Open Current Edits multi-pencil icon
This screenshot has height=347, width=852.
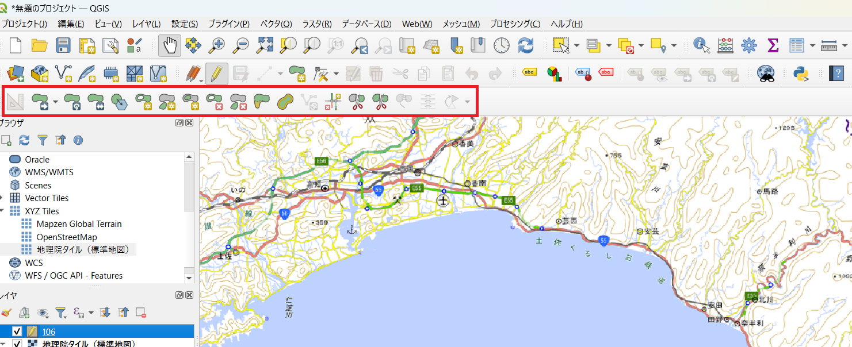(193, 73)
